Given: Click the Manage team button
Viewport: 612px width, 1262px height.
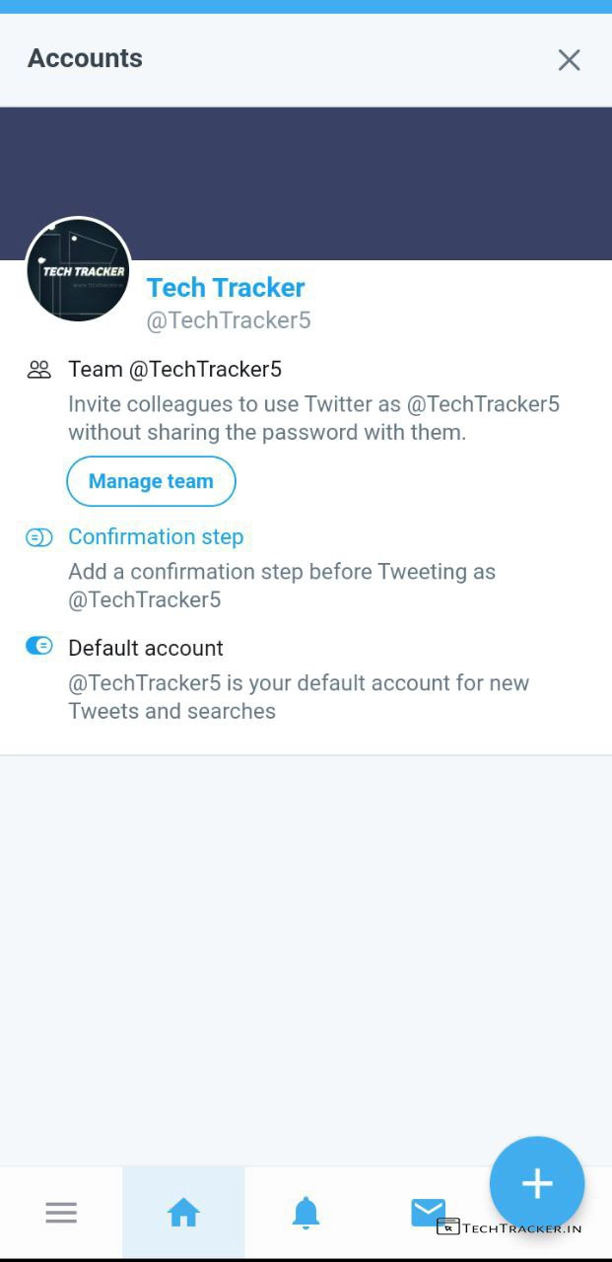Looking at the screenshot, I should [151, 481].
